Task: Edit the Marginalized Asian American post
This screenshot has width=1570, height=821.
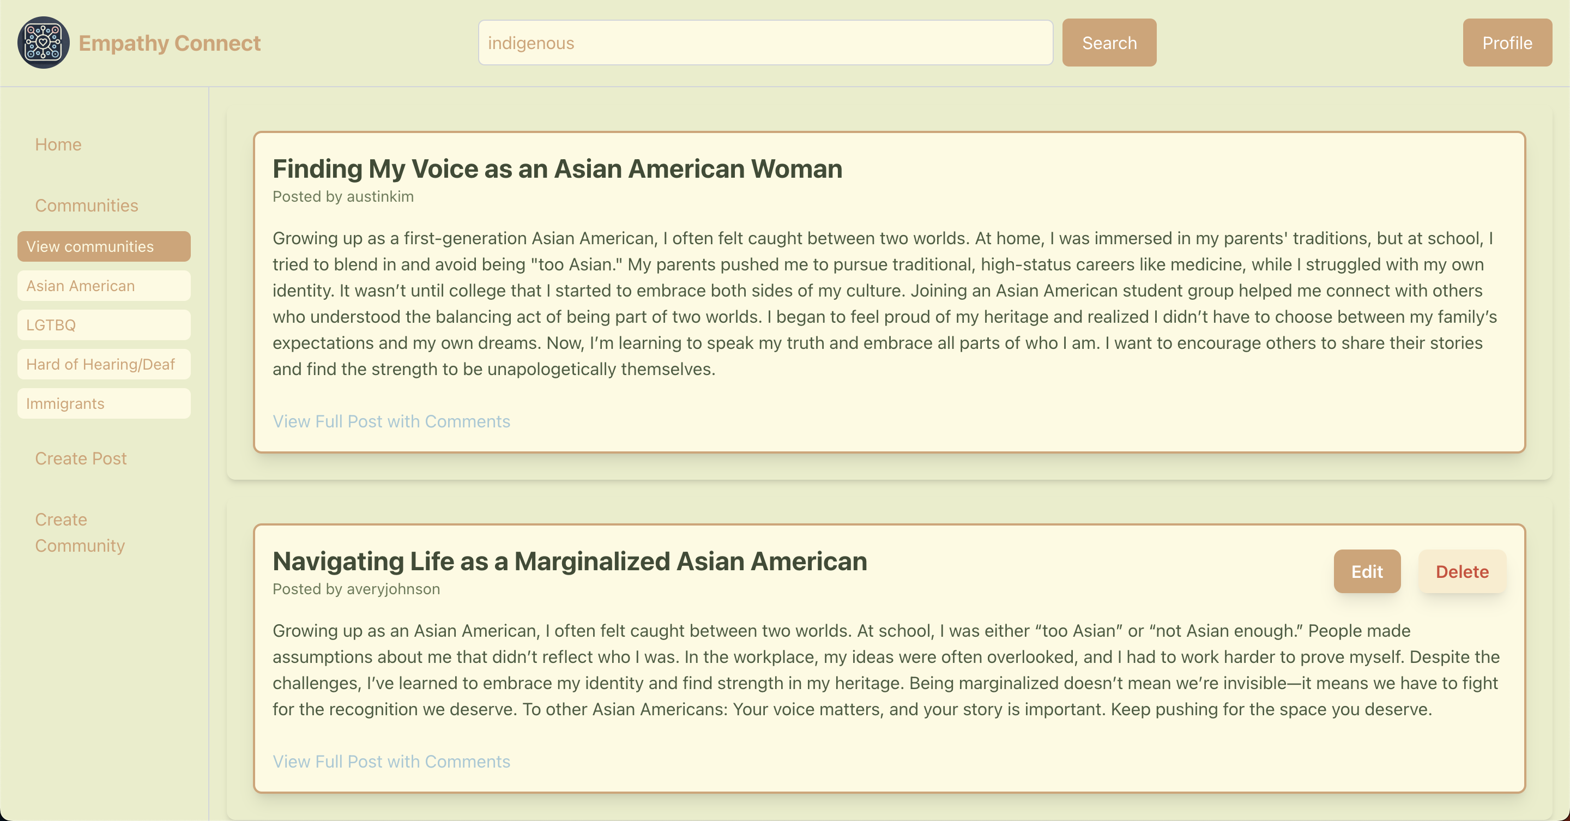Action: (x=1367, y=572)
